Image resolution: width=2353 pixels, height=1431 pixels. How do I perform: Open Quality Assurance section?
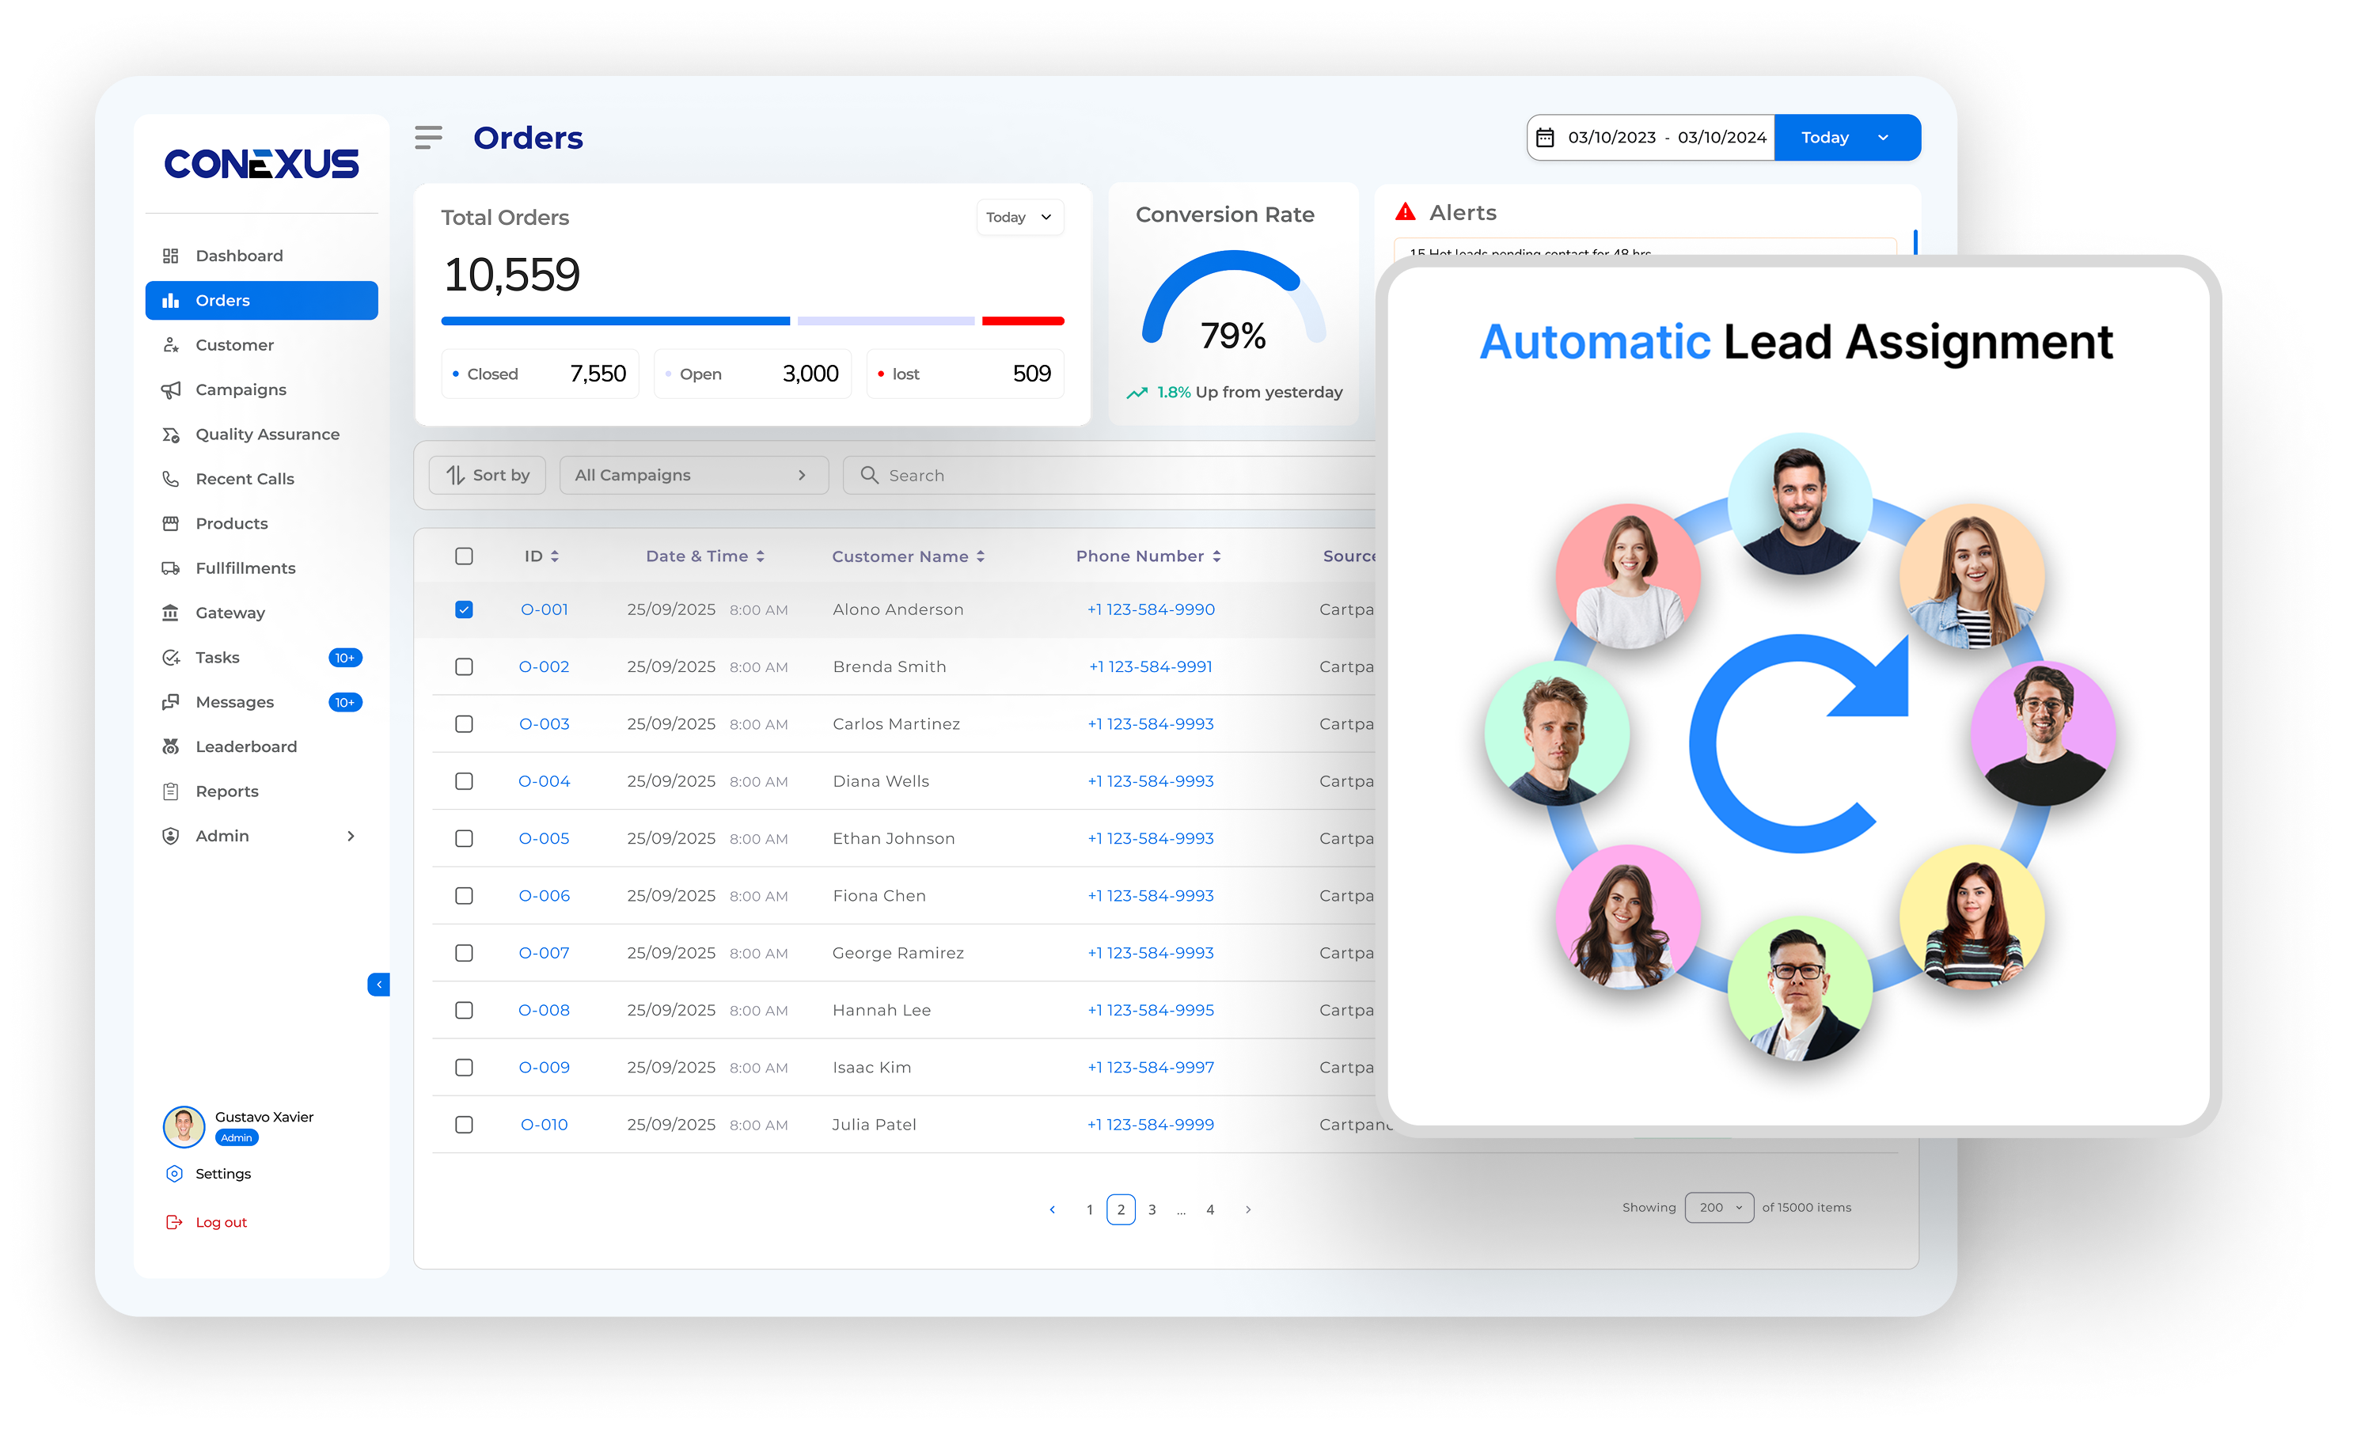click(268, 434)
